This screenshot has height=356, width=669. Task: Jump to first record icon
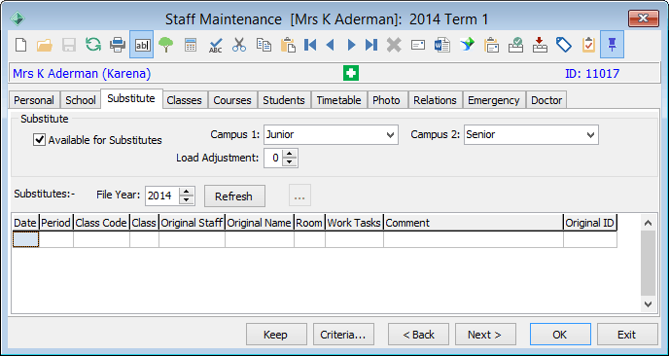pyautogui.click(x=310, y=45)
